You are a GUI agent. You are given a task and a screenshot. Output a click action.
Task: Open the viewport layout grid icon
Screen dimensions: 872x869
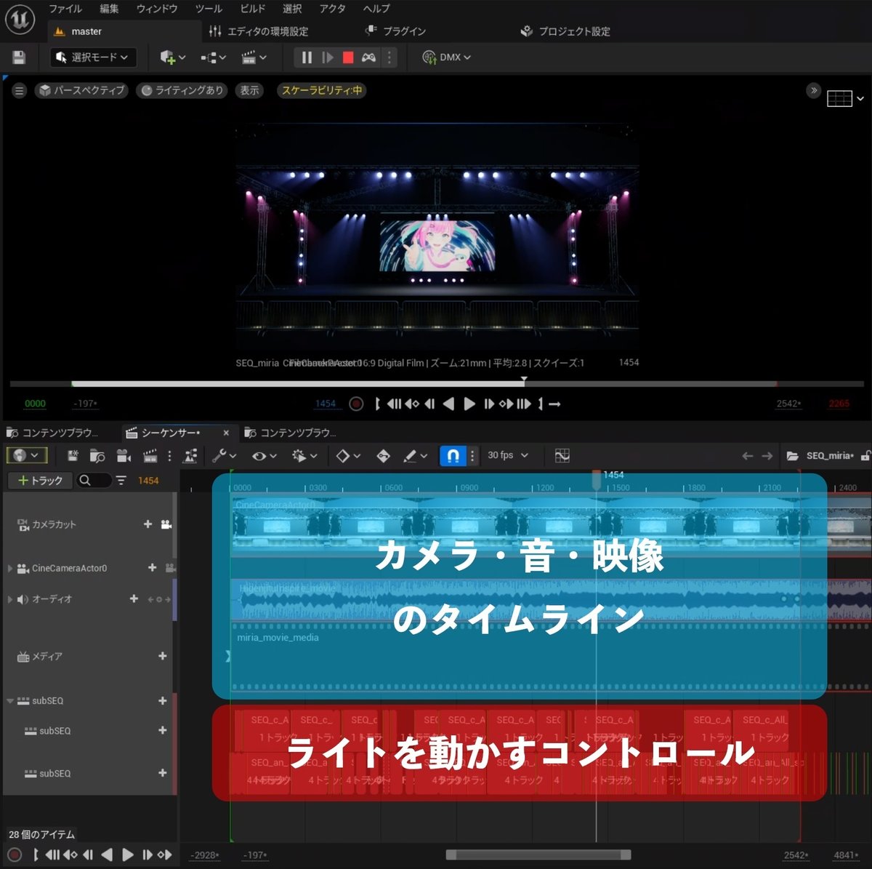pyautogui.click(x=845, y=98)
